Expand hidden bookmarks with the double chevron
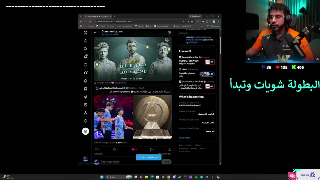The width and height of the screenshot is (320, 180). [x=202, y=26]
